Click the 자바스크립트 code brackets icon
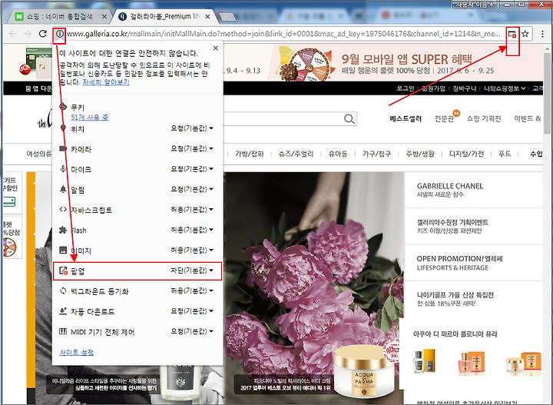Image resolution: width=553 pixels, height=405 pixels. 63,209
